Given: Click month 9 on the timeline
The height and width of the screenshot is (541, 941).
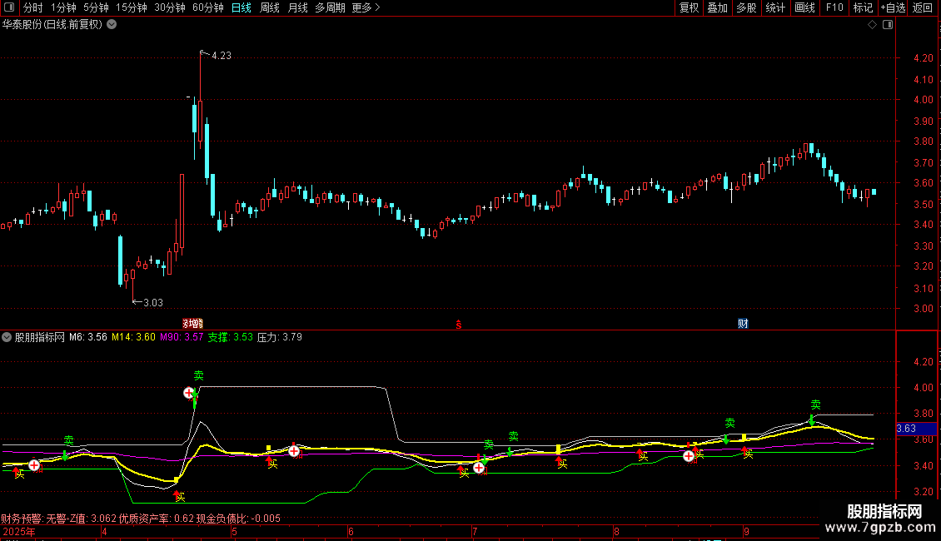Looking at the screenshot, I should tap(746, 532).
